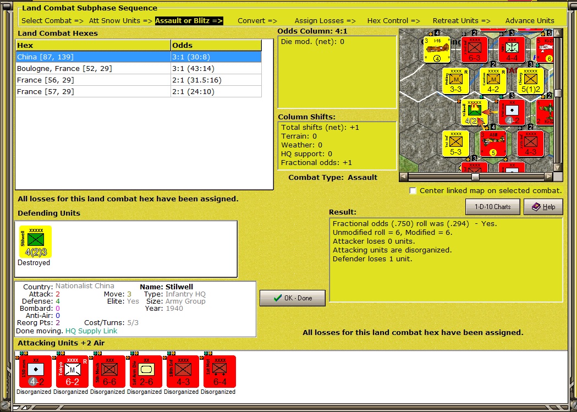Select the Chiang 5(1)2 HQ unit on the map

coord(531,81)
